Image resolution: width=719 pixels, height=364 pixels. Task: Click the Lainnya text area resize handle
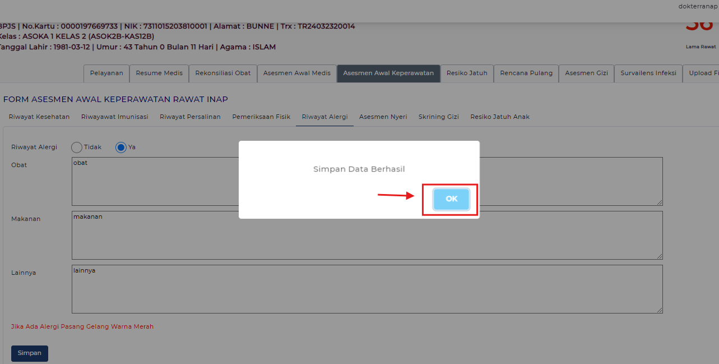[660, 310]
